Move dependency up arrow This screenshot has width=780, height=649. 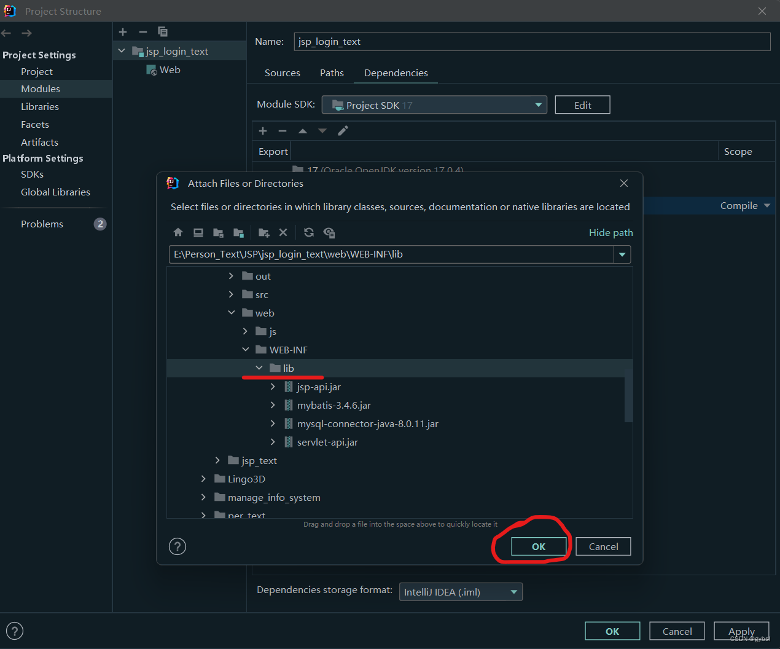coord(303,131)
